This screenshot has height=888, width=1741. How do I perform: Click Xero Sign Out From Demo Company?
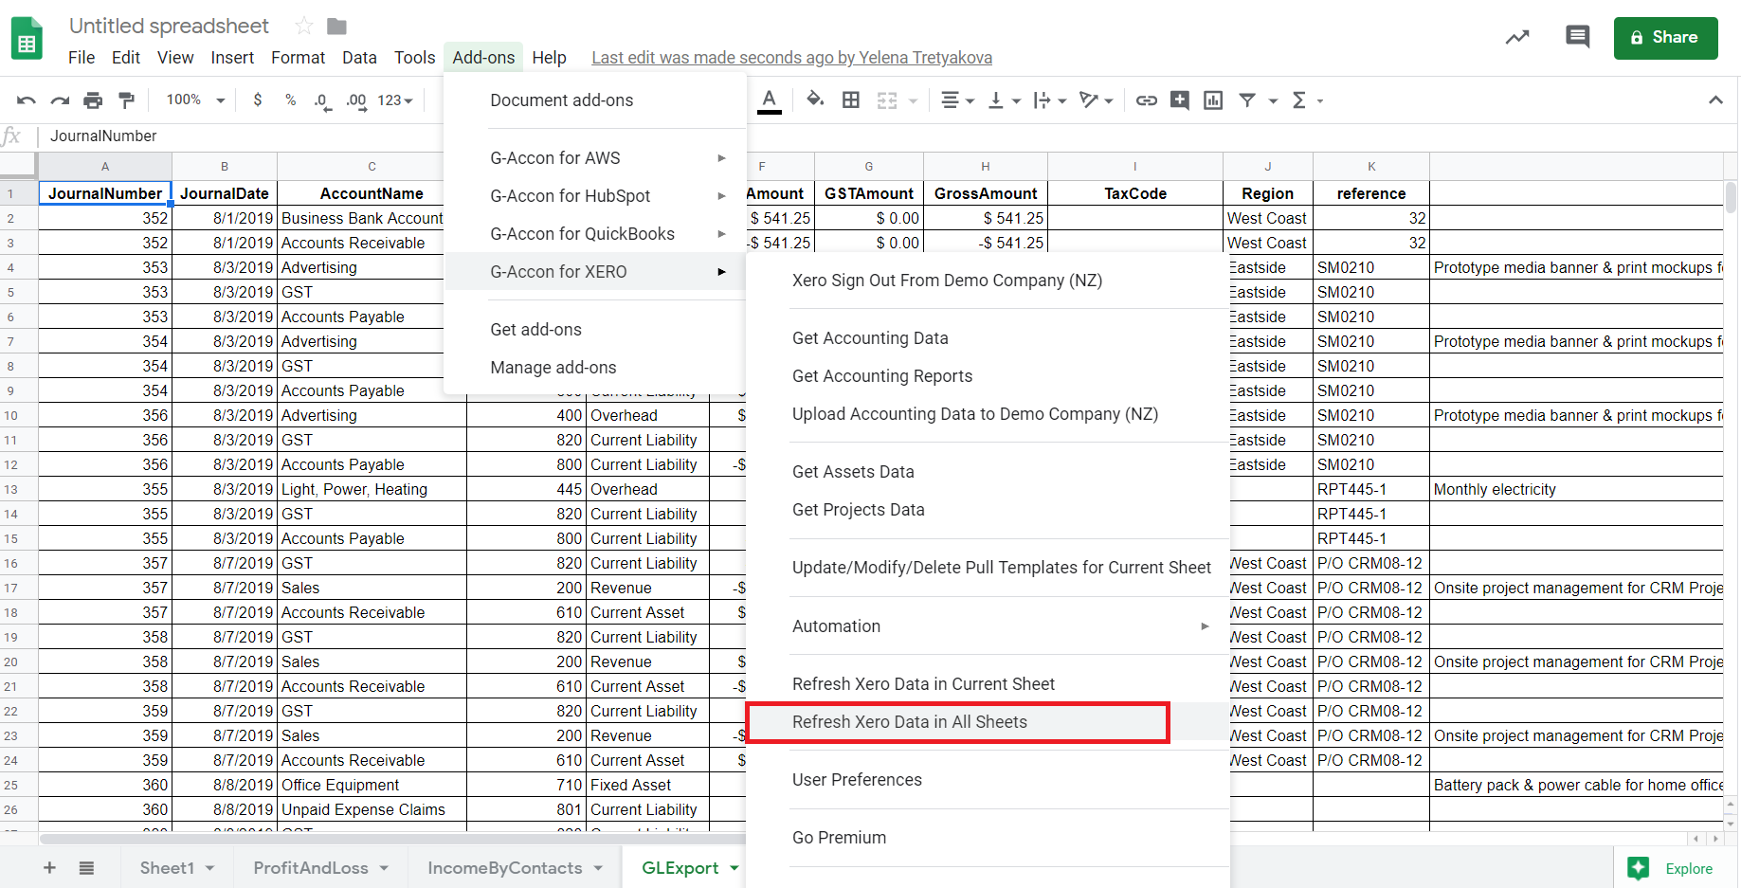point(988,281)
